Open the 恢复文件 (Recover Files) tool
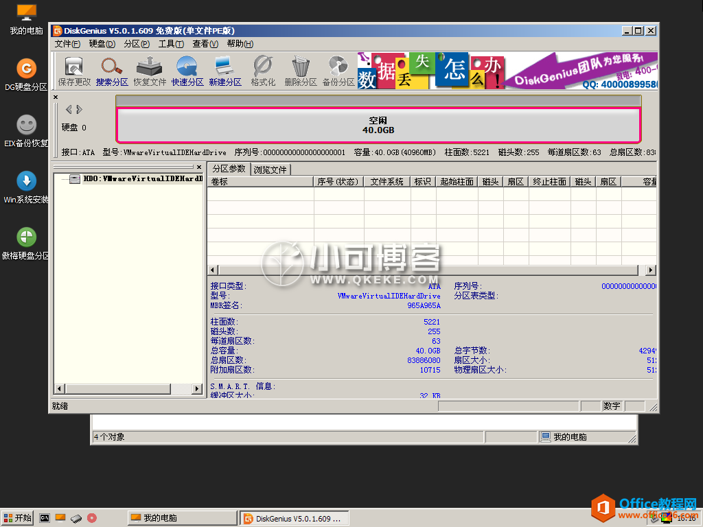Screen dimensions: 703x527 tap(150, 71)
